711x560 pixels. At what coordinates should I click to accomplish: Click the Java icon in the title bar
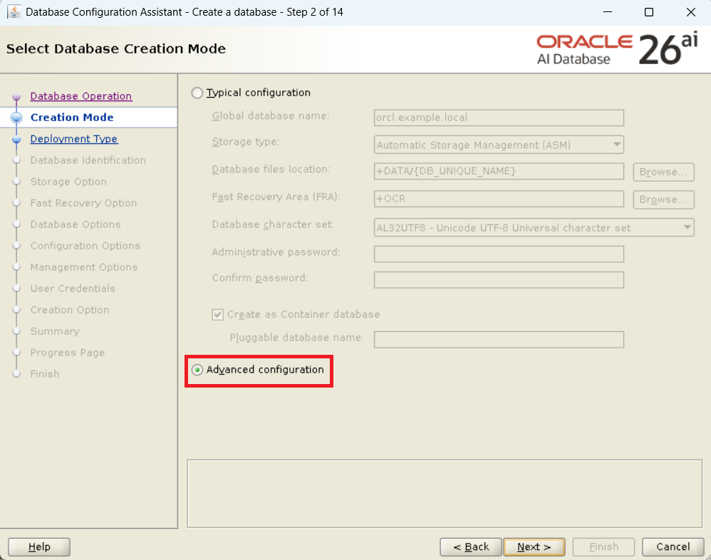click(14, 12)
